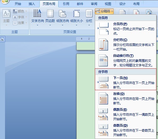Image resolution: width=158 pixels, height=139 pixels.
Task: Choose the 分页符(P) menu entry
Action: [126, 29]
